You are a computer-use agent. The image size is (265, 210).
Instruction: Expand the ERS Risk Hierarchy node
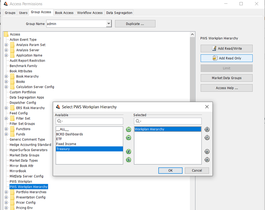coord(6,108)
